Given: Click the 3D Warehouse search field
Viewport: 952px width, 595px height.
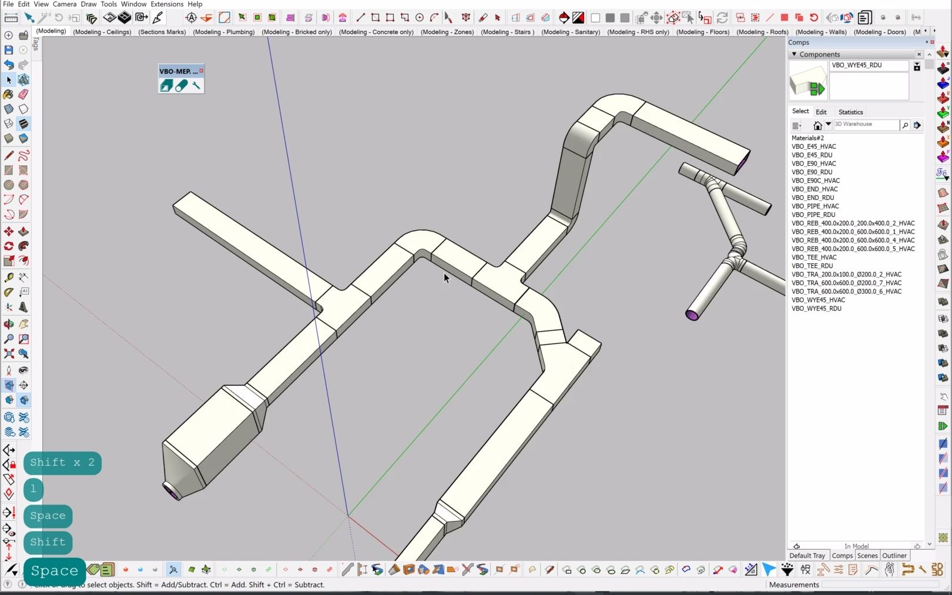Looking at the screenshot, I should point(866,125).
